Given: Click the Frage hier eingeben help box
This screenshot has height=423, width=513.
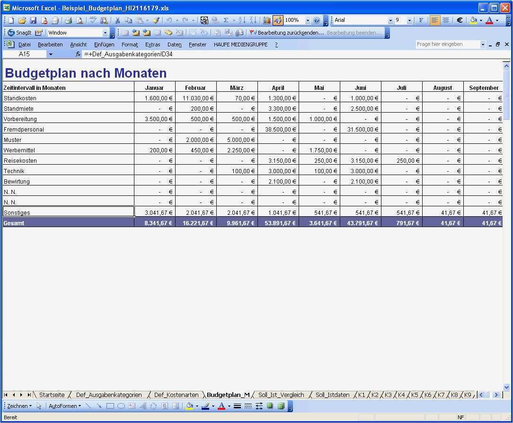Looking at the screenshot, I should tap(448, 44).
